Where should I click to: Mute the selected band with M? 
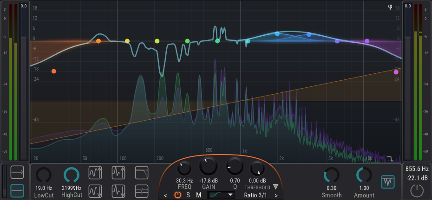(x=199, y=195)
